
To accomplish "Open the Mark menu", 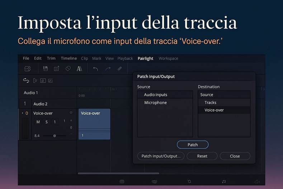I will tap(97, 59).
